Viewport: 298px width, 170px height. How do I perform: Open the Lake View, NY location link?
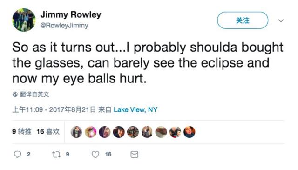pos(135,110)
